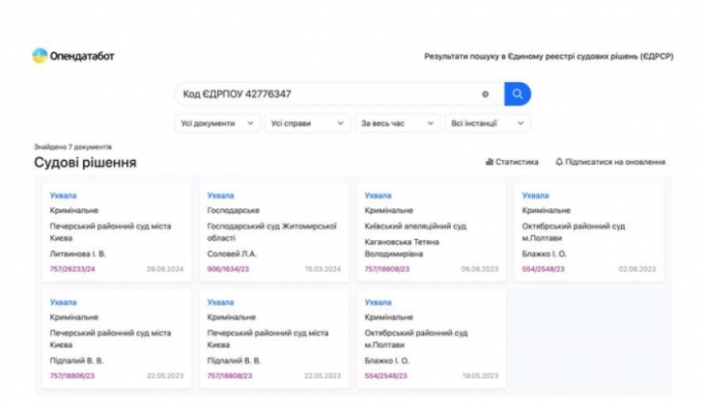Click Підписатися на оновлення
This screenshot has width=704, height=405.
[615, 162]
